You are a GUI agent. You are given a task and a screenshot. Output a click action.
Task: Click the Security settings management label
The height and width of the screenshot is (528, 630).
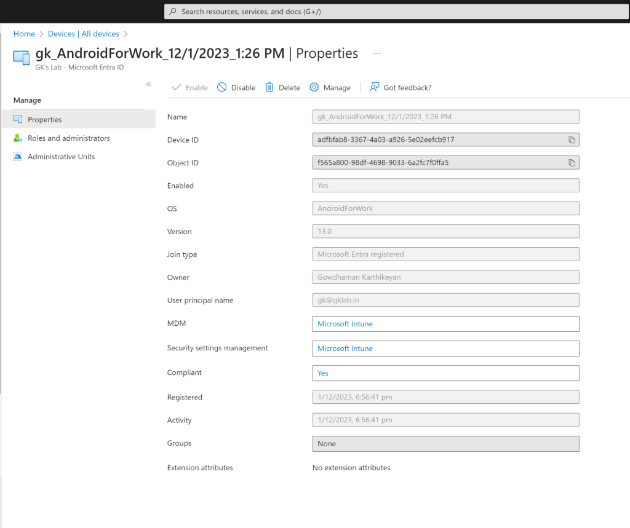[x=217, y=348]
